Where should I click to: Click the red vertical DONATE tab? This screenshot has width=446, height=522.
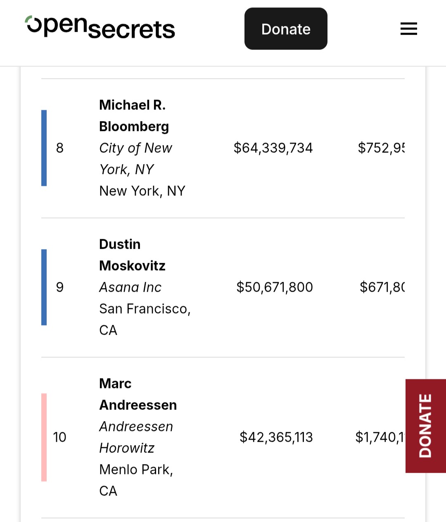[425, 426]
